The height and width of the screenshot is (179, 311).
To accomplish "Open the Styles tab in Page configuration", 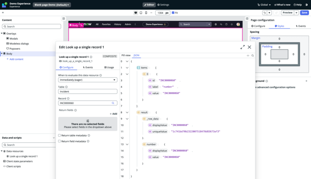I will (279, 26).
